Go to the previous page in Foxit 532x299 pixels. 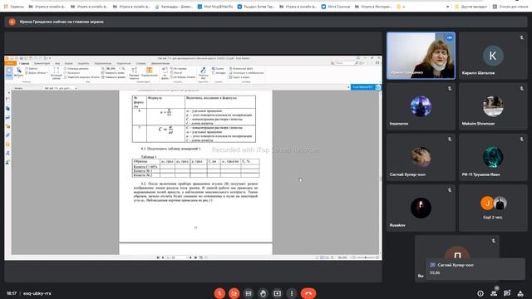coord(163,257)
